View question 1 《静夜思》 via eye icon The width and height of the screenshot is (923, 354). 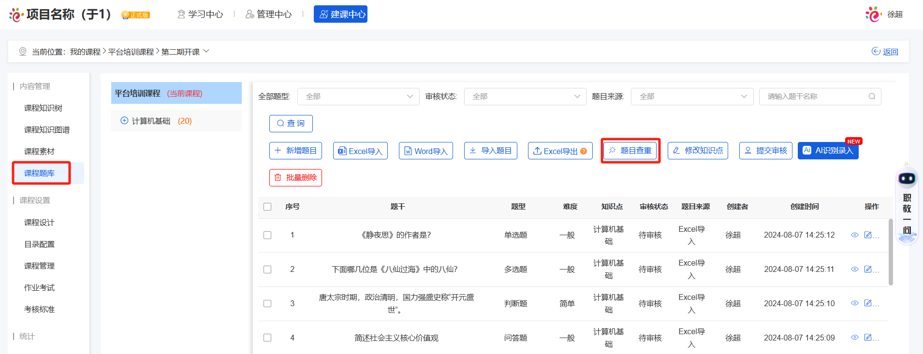click(x=855, y=235)
